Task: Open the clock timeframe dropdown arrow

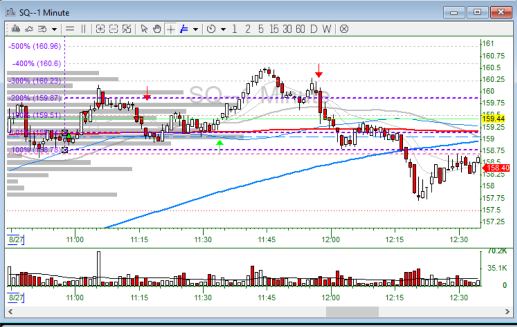Action: [223, 29]
